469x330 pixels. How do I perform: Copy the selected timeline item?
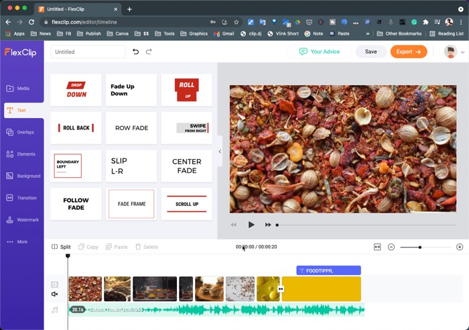click(x=88, y=247)
